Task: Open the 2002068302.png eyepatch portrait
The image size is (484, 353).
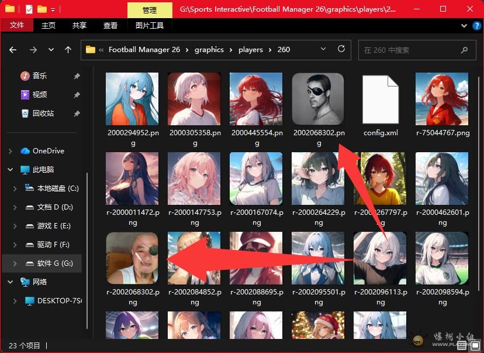Action: pyautogui.click(x=318, y=98)
